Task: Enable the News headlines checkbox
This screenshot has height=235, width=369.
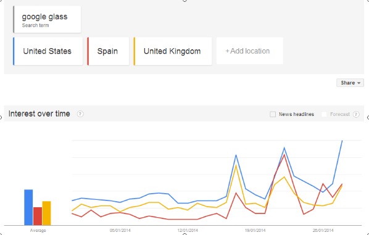Action: [273, 114]
